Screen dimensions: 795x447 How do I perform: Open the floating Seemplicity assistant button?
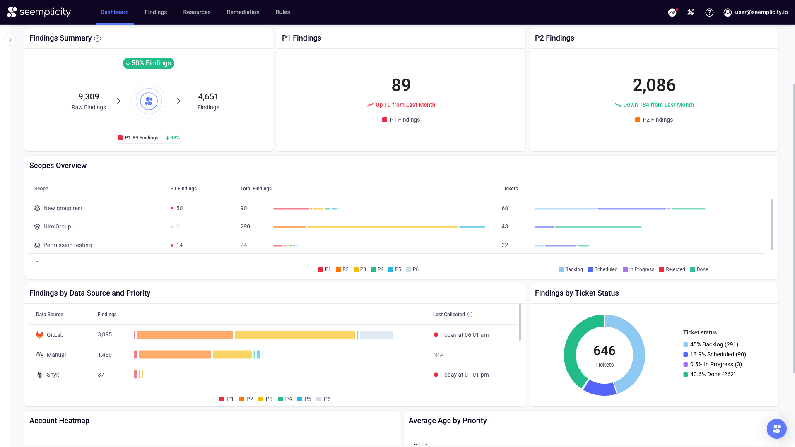[776, 428]
